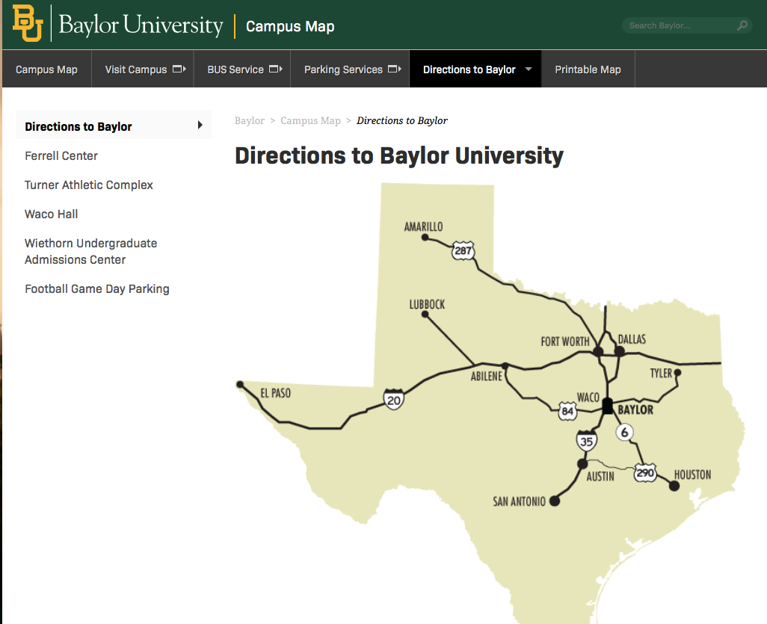Click the TYLER label on map
This screenshot has width=767, height=624.
point(661,373)
